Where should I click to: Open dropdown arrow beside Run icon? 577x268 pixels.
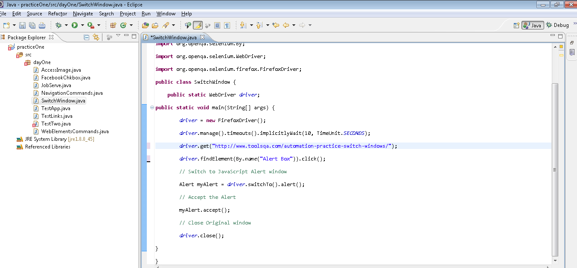[82, 25]
